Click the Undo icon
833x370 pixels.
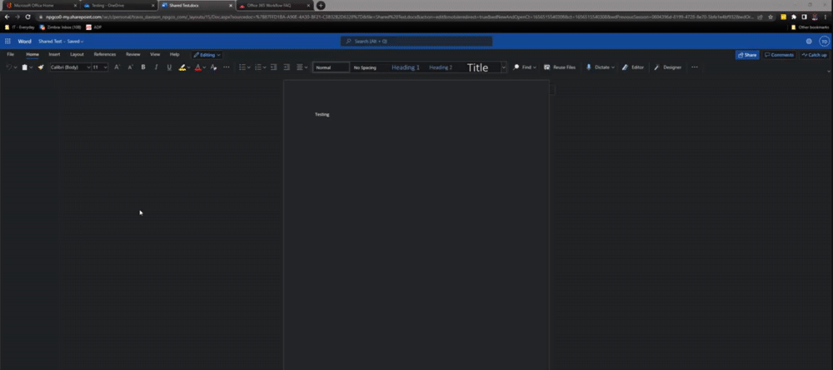click(8, 67)
